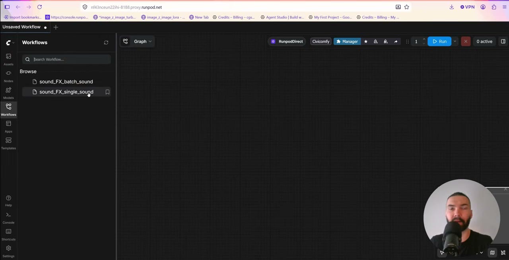Open the browser downloads icon
This screenshot has width=509, height=260.
[451, 7]
